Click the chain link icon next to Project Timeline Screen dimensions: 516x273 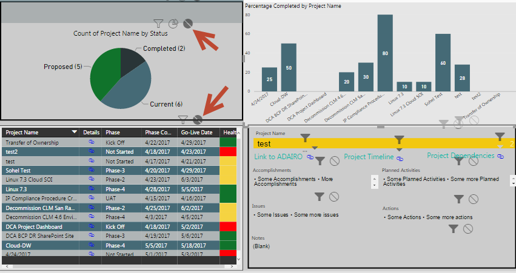pos(400,159)
